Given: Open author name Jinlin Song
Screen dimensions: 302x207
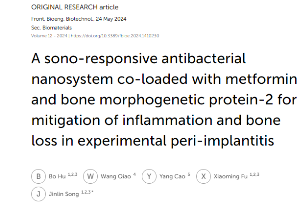Looking at the screenshot, I should 64,194.
